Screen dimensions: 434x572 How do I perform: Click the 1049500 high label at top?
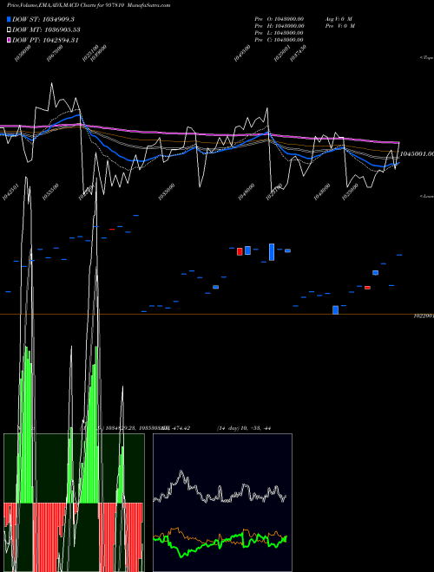point(242,53)
